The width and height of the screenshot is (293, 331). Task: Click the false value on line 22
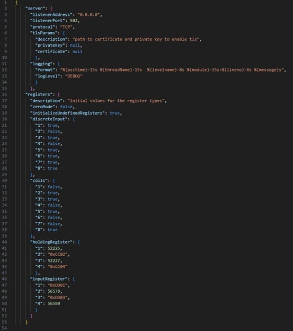tap(54, 132)
